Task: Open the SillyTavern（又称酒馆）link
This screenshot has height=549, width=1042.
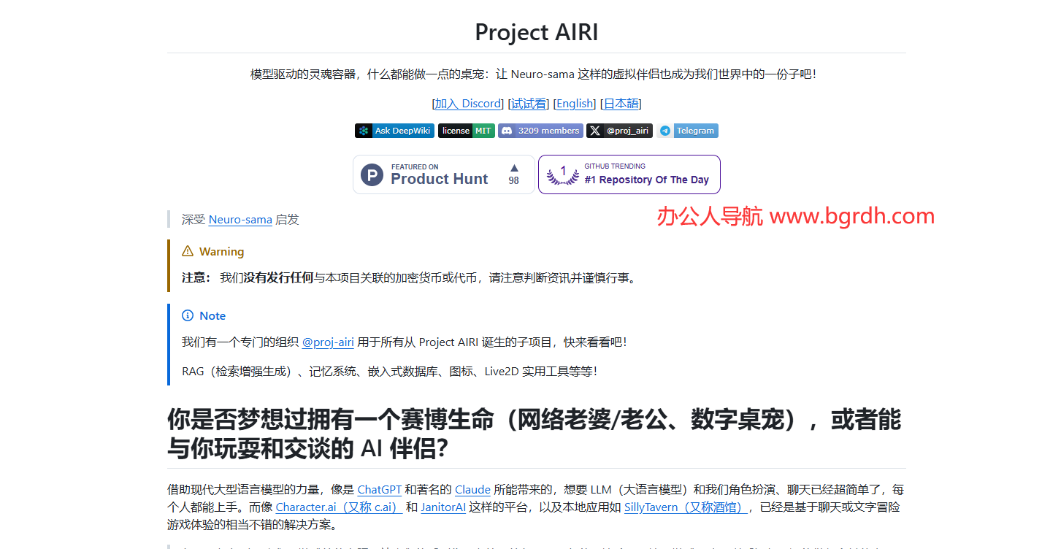Action: click(685, 507)
